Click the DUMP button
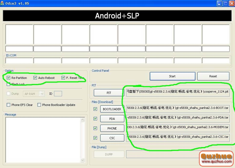Image resolution: width=235 pixels, height=168 pixels. [109, 154]
